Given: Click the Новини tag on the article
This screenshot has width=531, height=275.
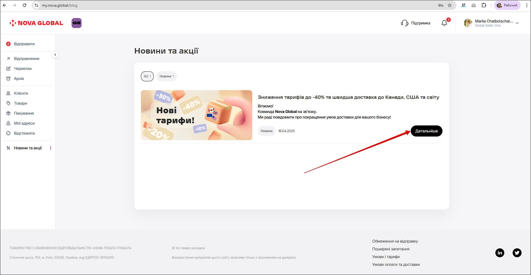Looking at the screenshot, I should pos(266,131).
